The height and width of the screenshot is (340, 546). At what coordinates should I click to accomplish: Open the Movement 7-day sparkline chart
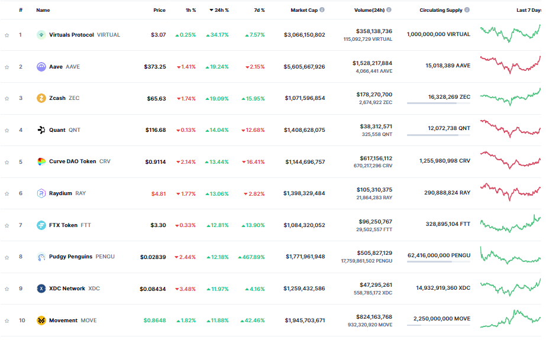(510, 319)
